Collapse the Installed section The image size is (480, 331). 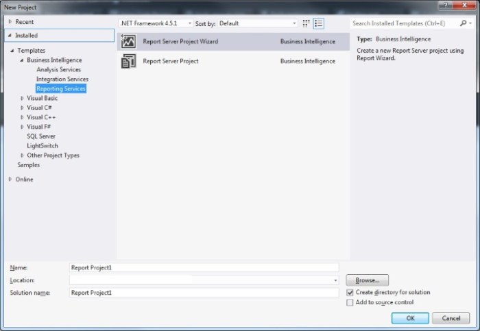point(10,36)
